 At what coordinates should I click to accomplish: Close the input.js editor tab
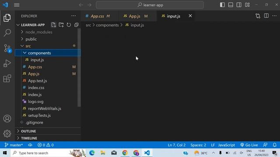190,16
